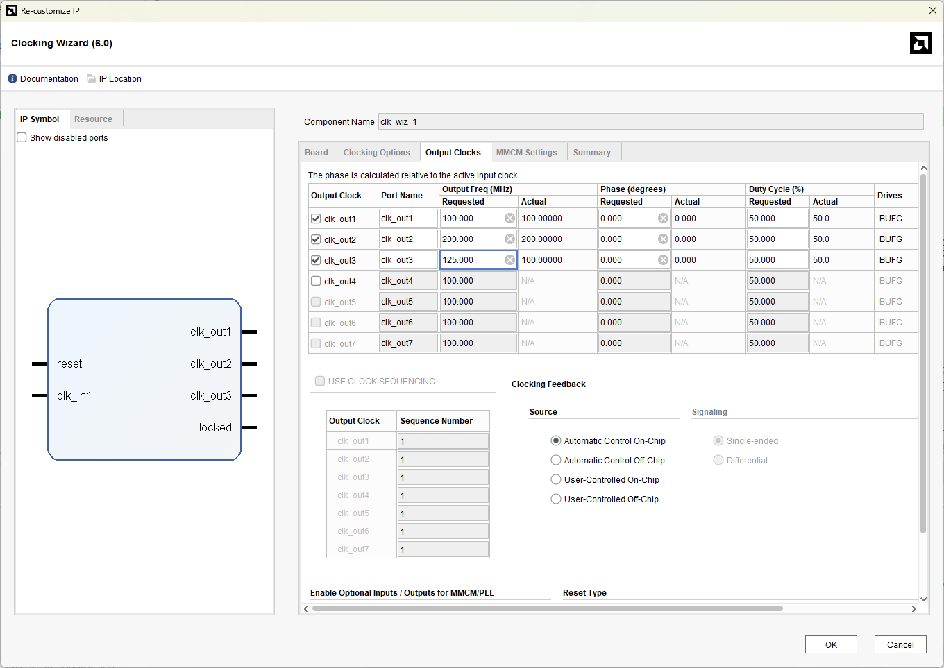Select Automatic Control Off-Chip feedback source

556,461
